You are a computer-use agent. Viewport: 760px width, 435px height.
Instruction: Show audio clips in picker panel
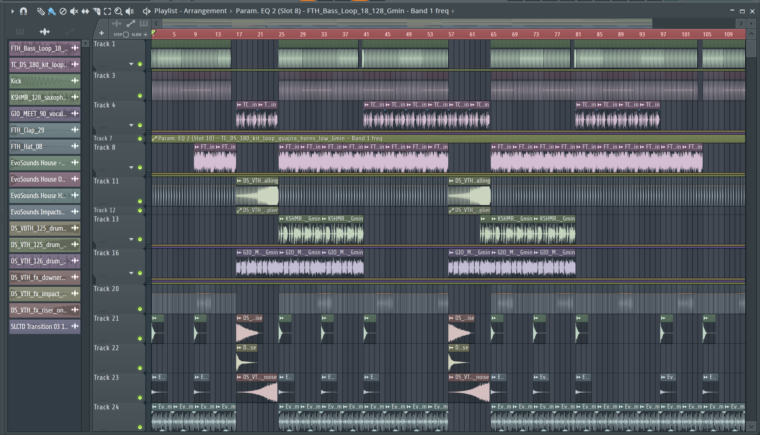[45, 31]
